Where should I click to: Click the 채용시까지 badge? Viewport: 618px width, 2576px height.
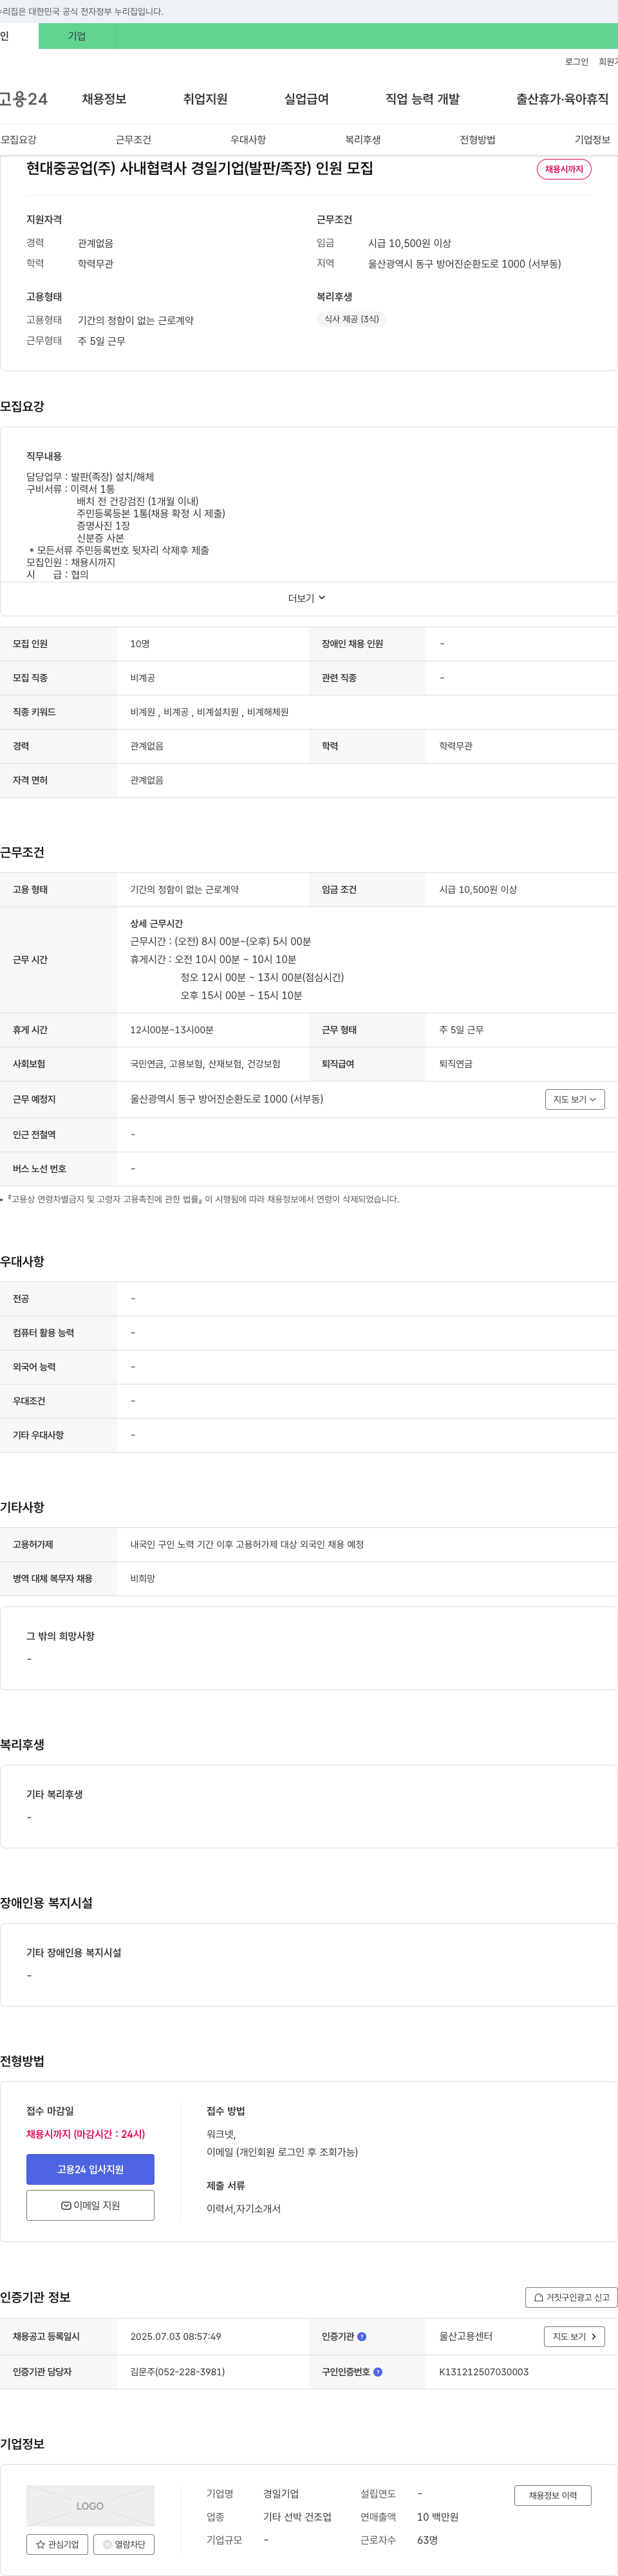point(564,169)
